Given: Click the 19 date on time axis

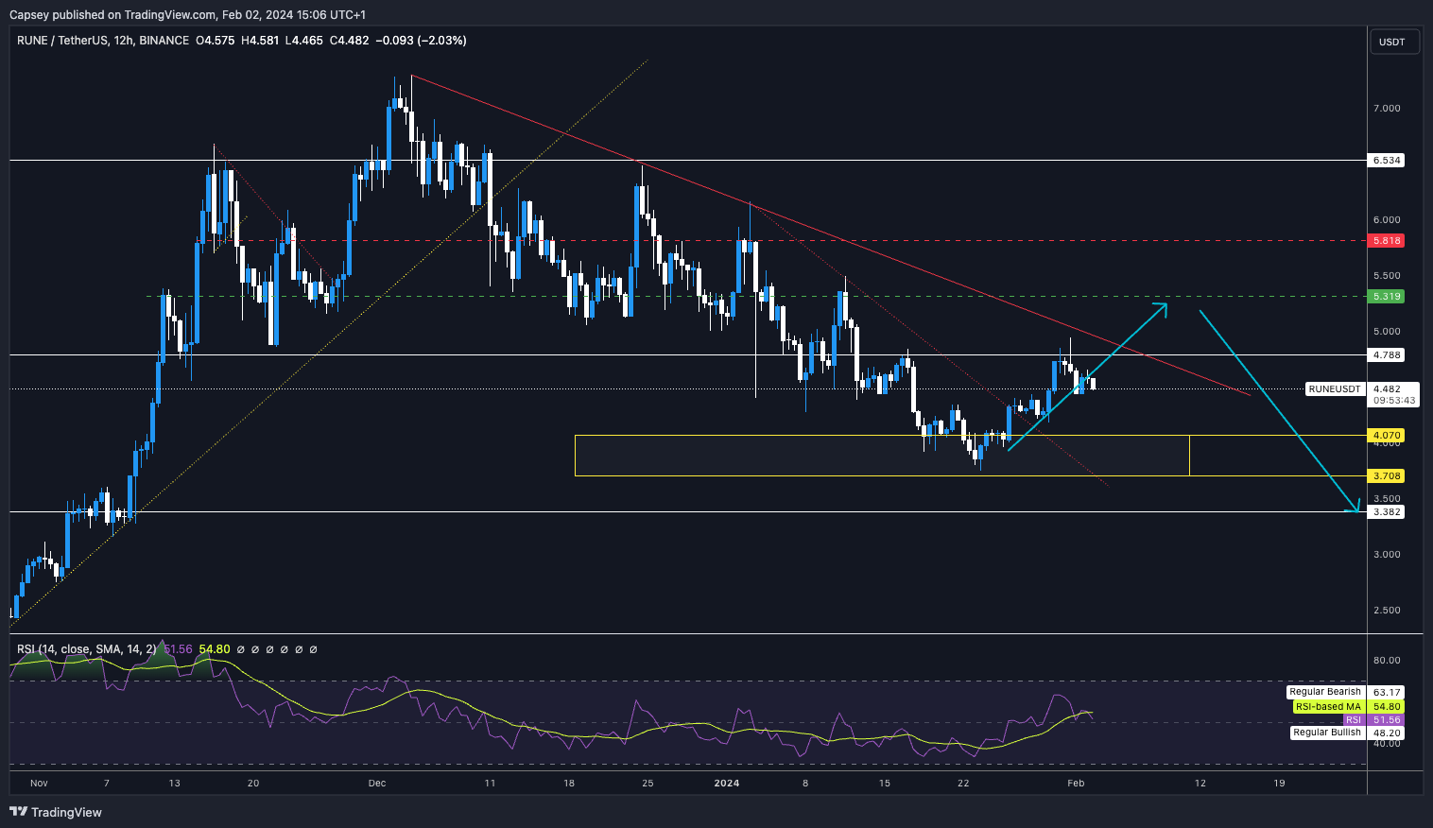Looking at the screenshot, I should point(1279,783).
